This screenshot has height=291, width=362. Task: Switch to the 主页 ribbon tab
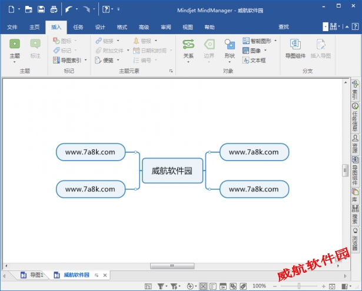35,27
